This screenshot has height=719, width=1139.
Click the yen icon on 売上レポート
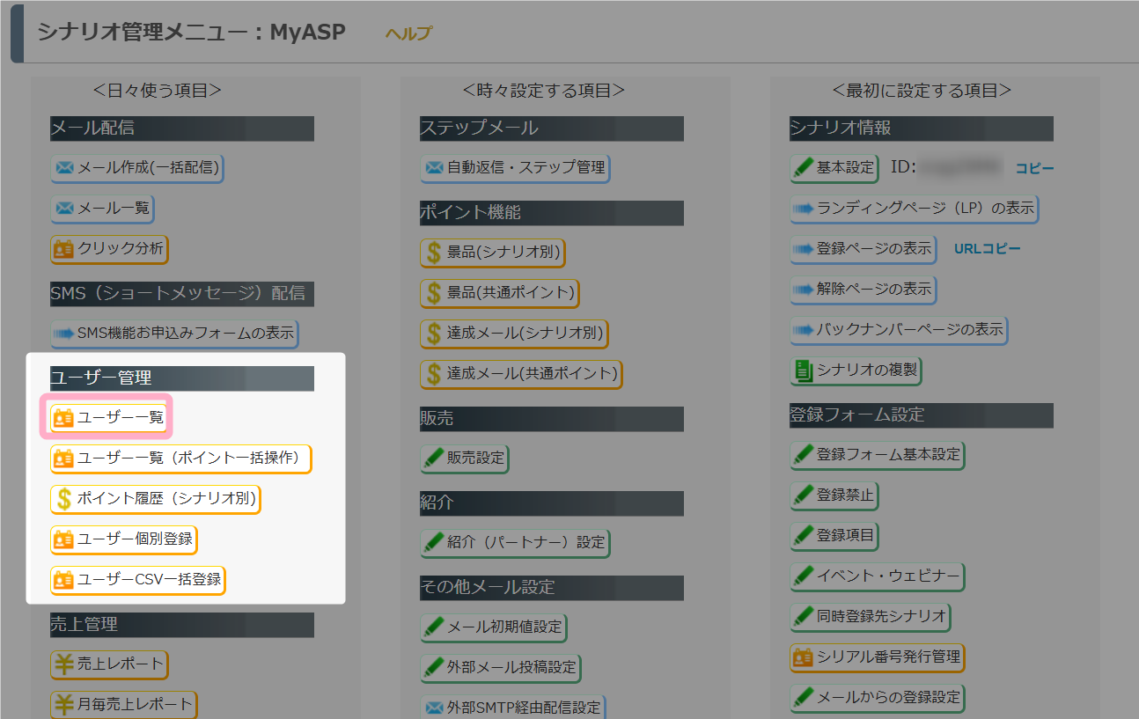pyautogui.click(x=64, y=664)
